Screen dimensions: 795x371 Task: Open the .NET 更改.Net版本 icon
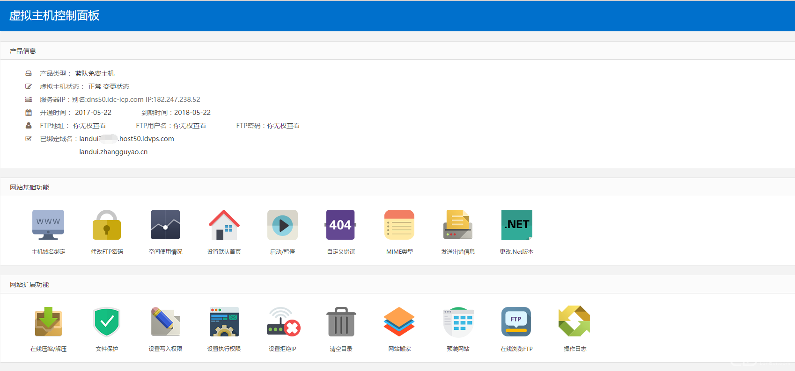[517, 225]
